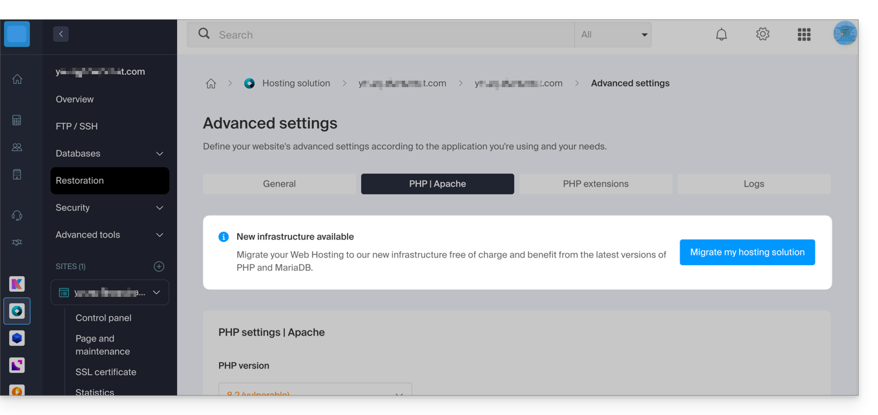878x415 pixels.
Task: Open the settings gear icon
Action: 763,34
